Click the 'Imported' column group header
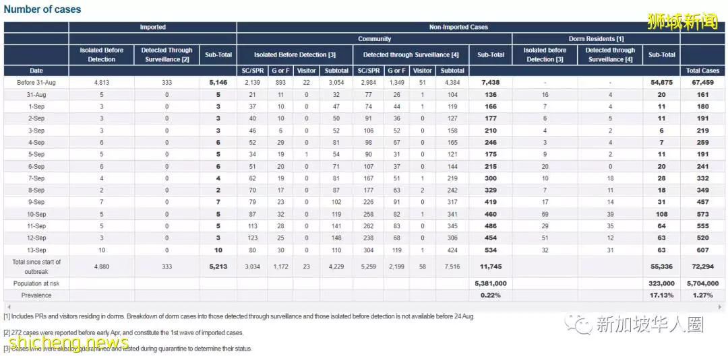Screen dimensions: 728x356 153,28
